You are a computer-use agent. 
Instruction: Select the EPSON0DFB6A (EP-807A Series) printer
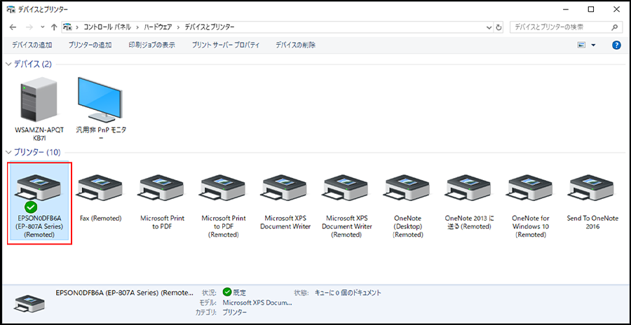(x=39, y=202)
